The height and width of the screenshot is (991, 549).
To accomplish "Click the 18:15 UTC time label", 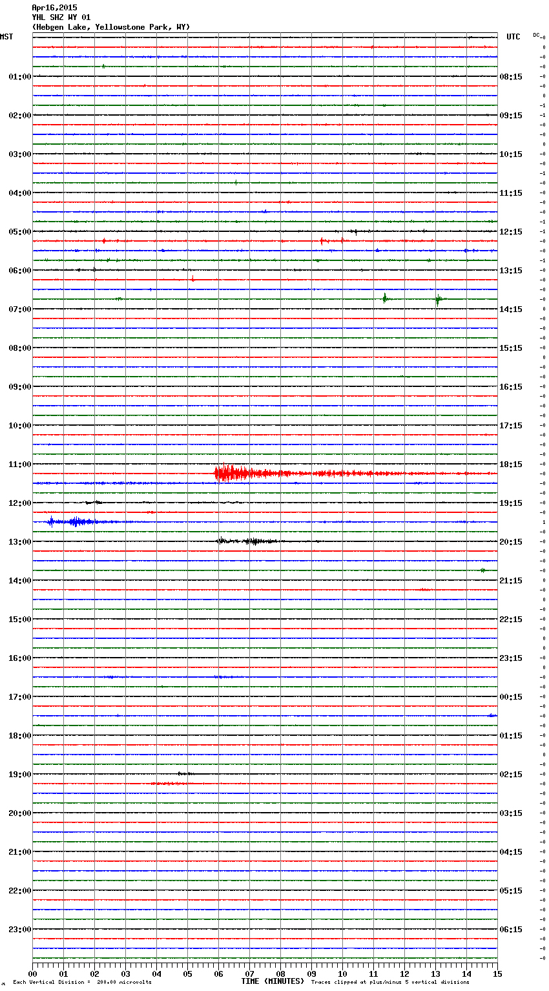I will click(x=511, y=464).
